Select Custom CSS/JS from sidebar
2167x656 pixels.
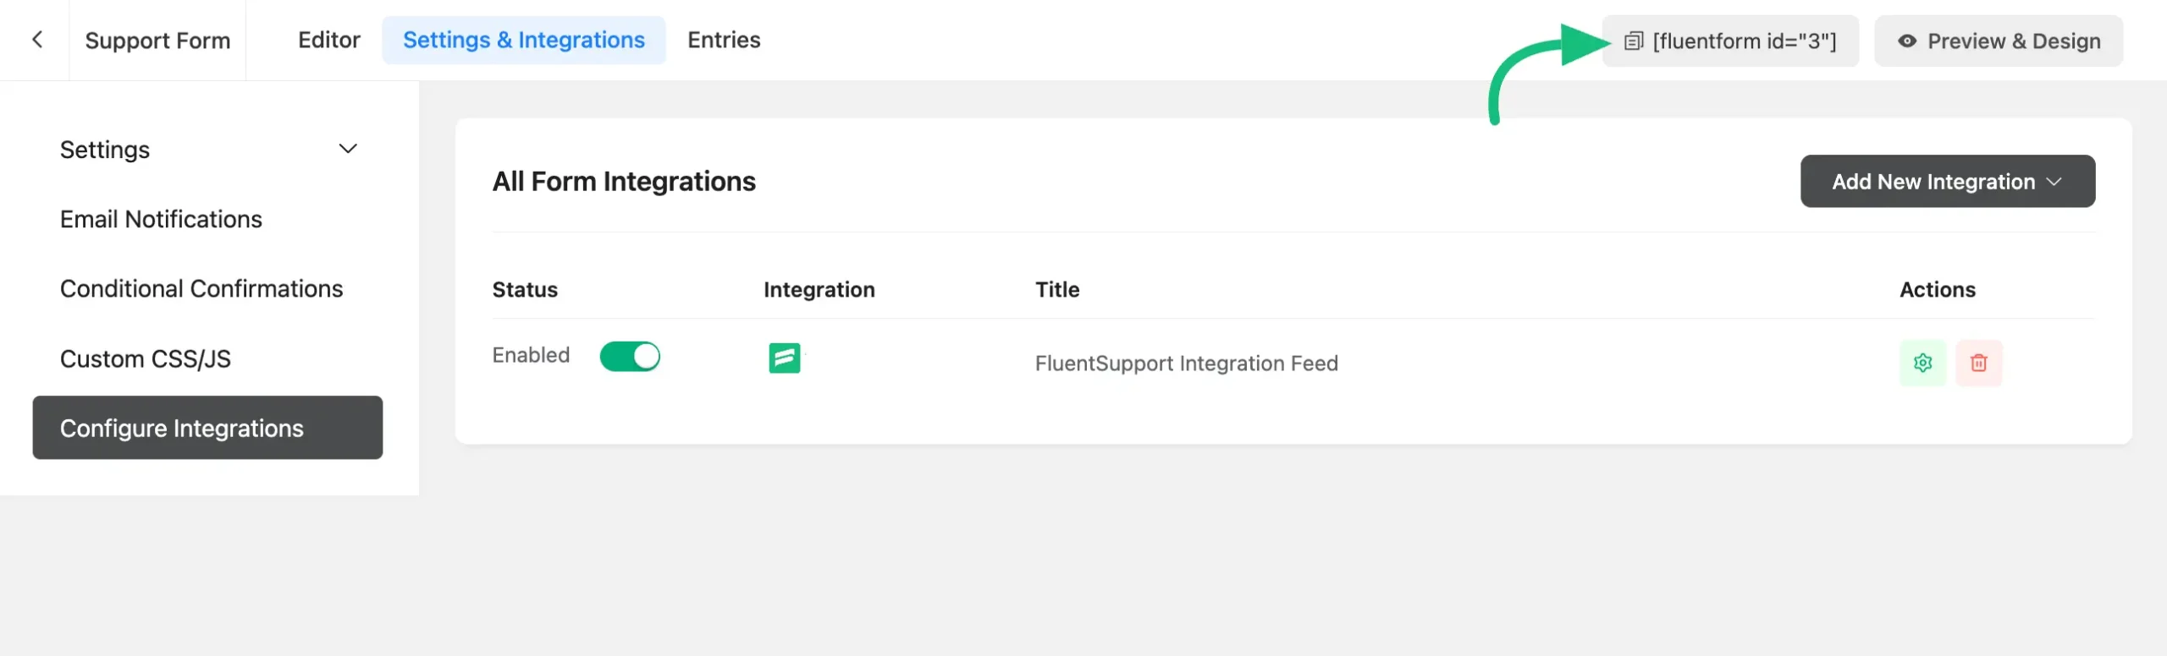146,358
